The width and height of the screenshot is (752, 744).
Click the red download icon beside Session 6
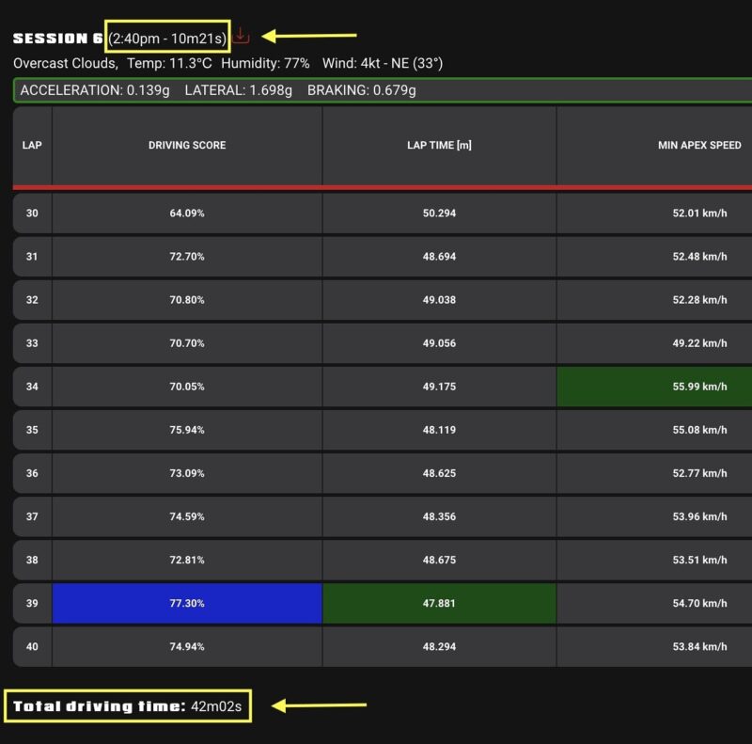click(242, 37)
